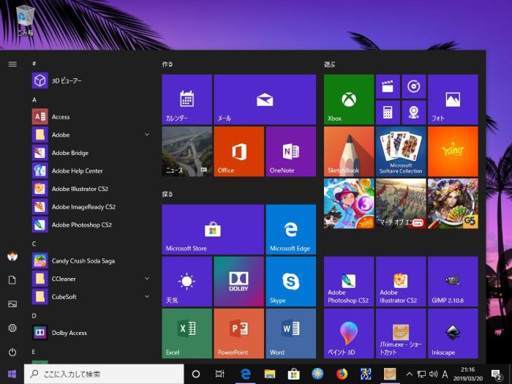Screen dimensions: 512x384
Task: Open the Xbox tile
Action: pos(348,99)
